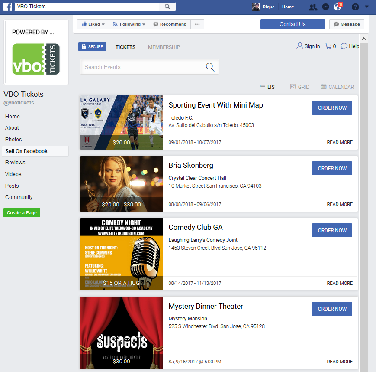Focus the Search Events input field
The height and width of the screenshot is (372, 376).
(x=149, y=67)
